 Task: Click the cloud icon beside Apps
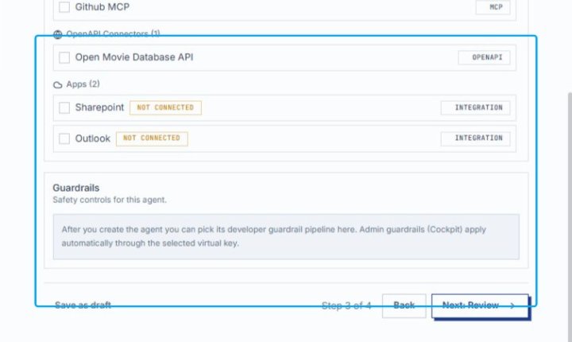pos(58,85)
